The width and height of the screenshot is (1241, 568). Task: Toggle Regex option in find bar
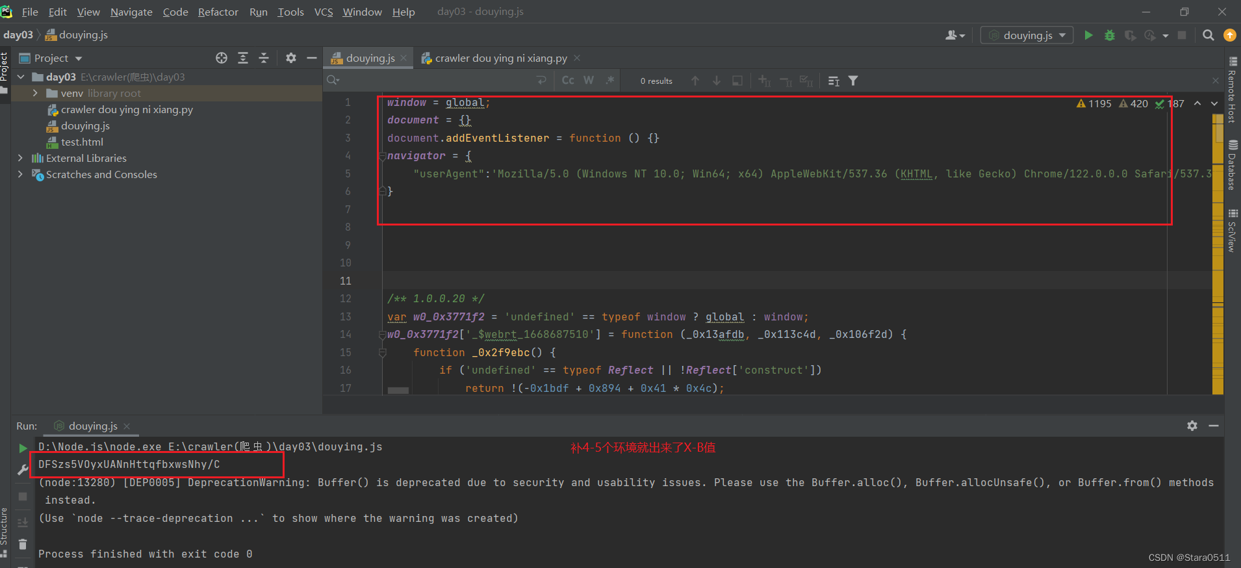coord(609,80)
